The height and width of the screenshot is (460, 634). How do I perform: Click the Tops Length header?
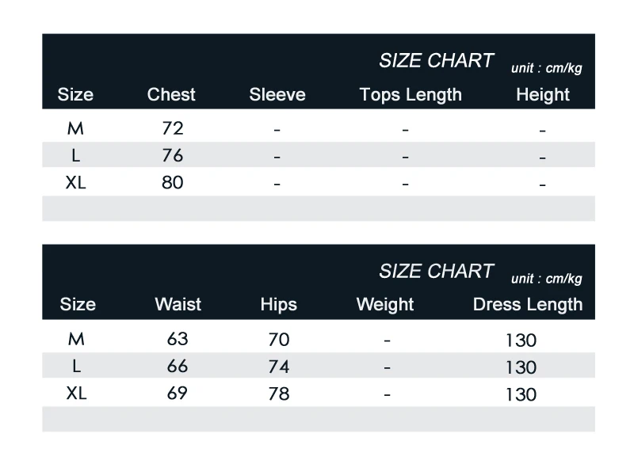pos(411,95)
